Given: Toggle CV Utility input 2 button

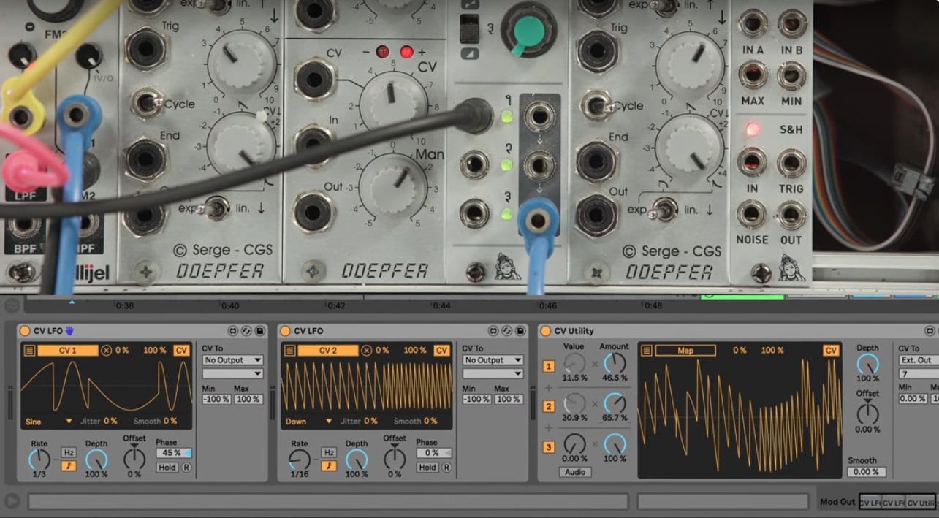Looking at the screenshot, I should [549, 406].
